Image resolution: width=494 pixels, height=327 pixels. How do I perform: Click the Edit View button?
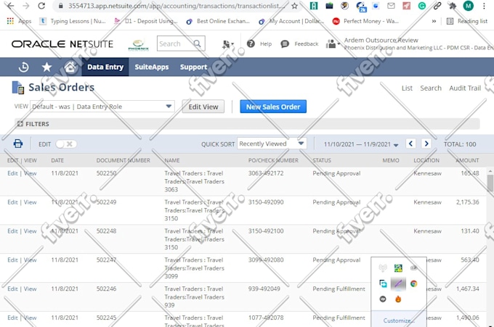[x=203, y=107]
